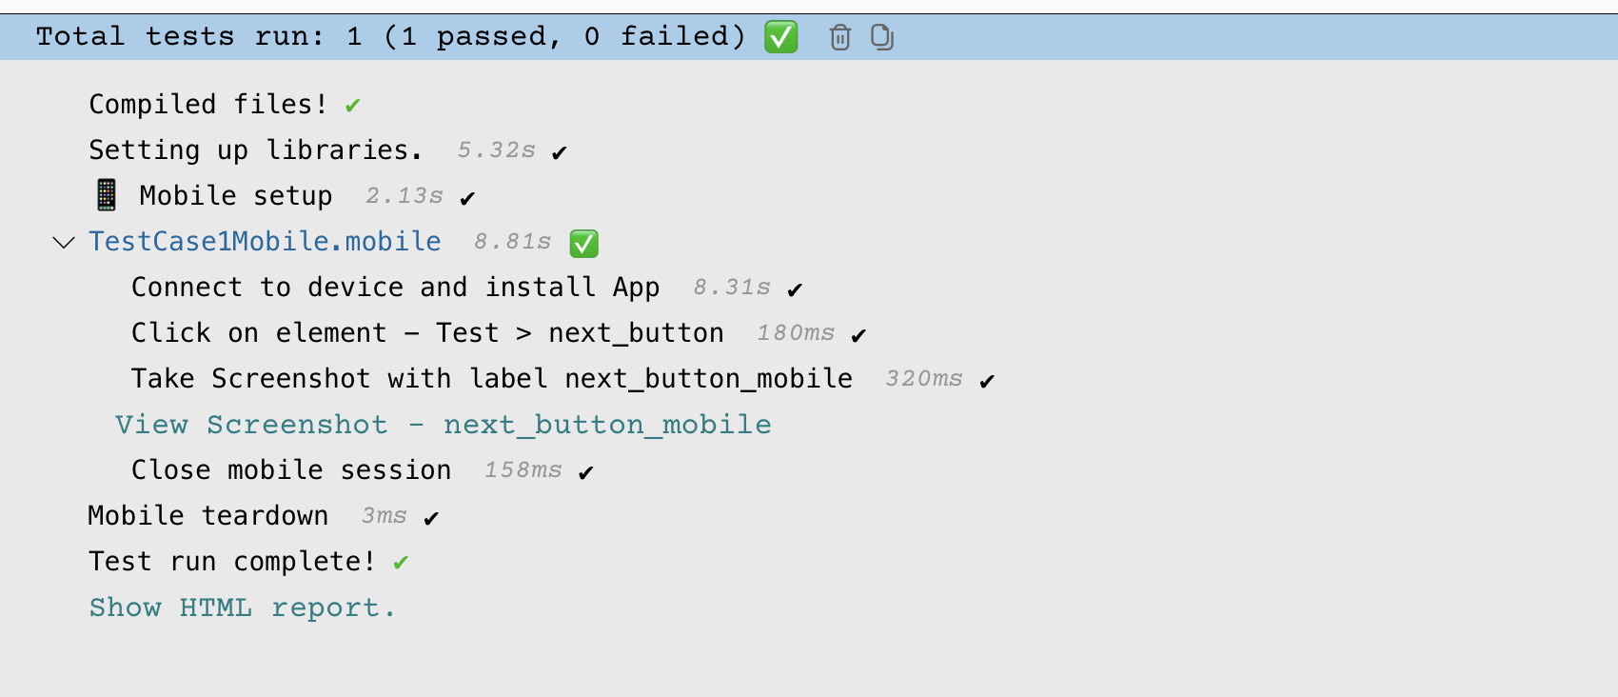The width and height of the screenshot is (1618, 697).
Task: Click the 8.81s duration of TestCase1Mobile
Action: (x=513, y=243)
